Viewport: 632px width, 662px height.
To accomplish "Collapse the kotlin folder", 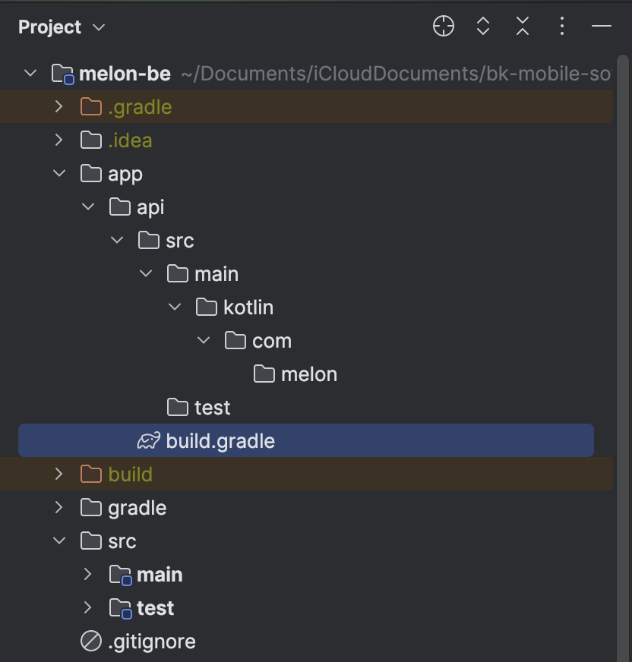I will pyautogui.click(x=175, y=307).
